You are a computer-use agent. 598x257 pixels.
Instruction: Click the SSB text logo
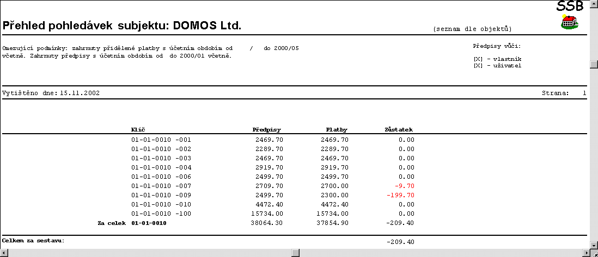[x=570, y=6]
